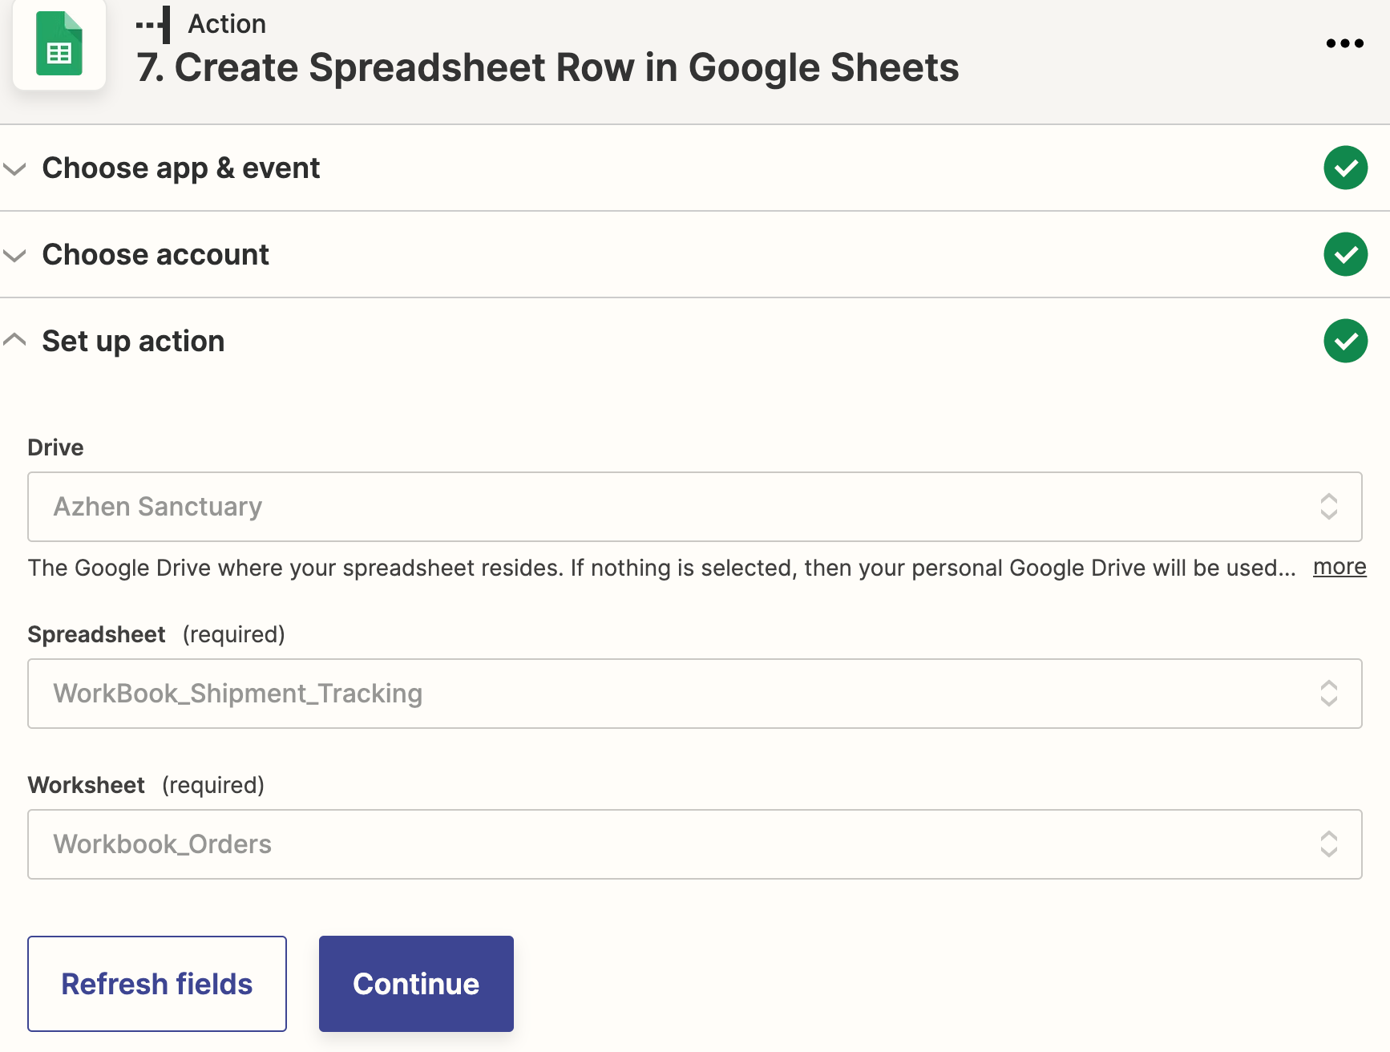Click the Refresh fields button
The width and height of the screenshot is (1390, 1052).
tap(157, 984)
